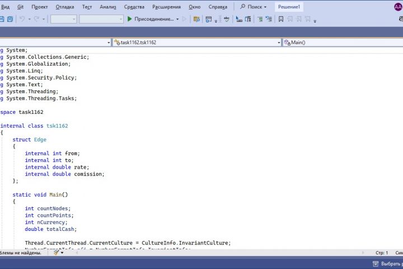Click the Поиск search button
This screenshot has width=403, height=269.
pyautogui.click(x=254, y=7)
